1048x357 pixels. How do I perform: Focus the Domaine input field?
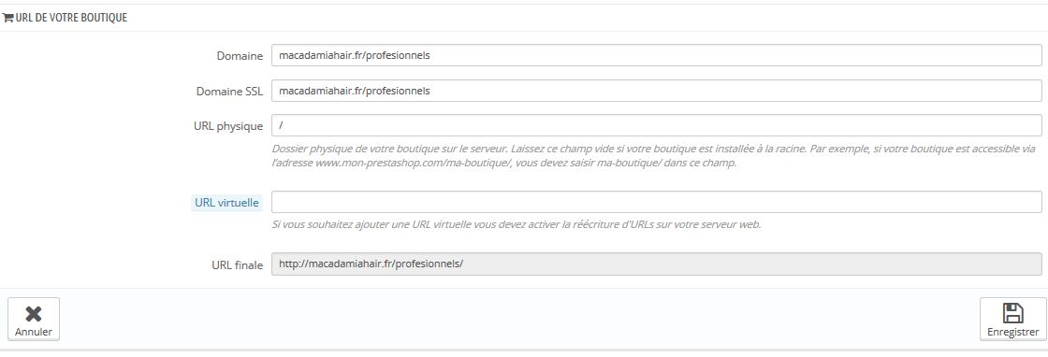tap(656, 55)
